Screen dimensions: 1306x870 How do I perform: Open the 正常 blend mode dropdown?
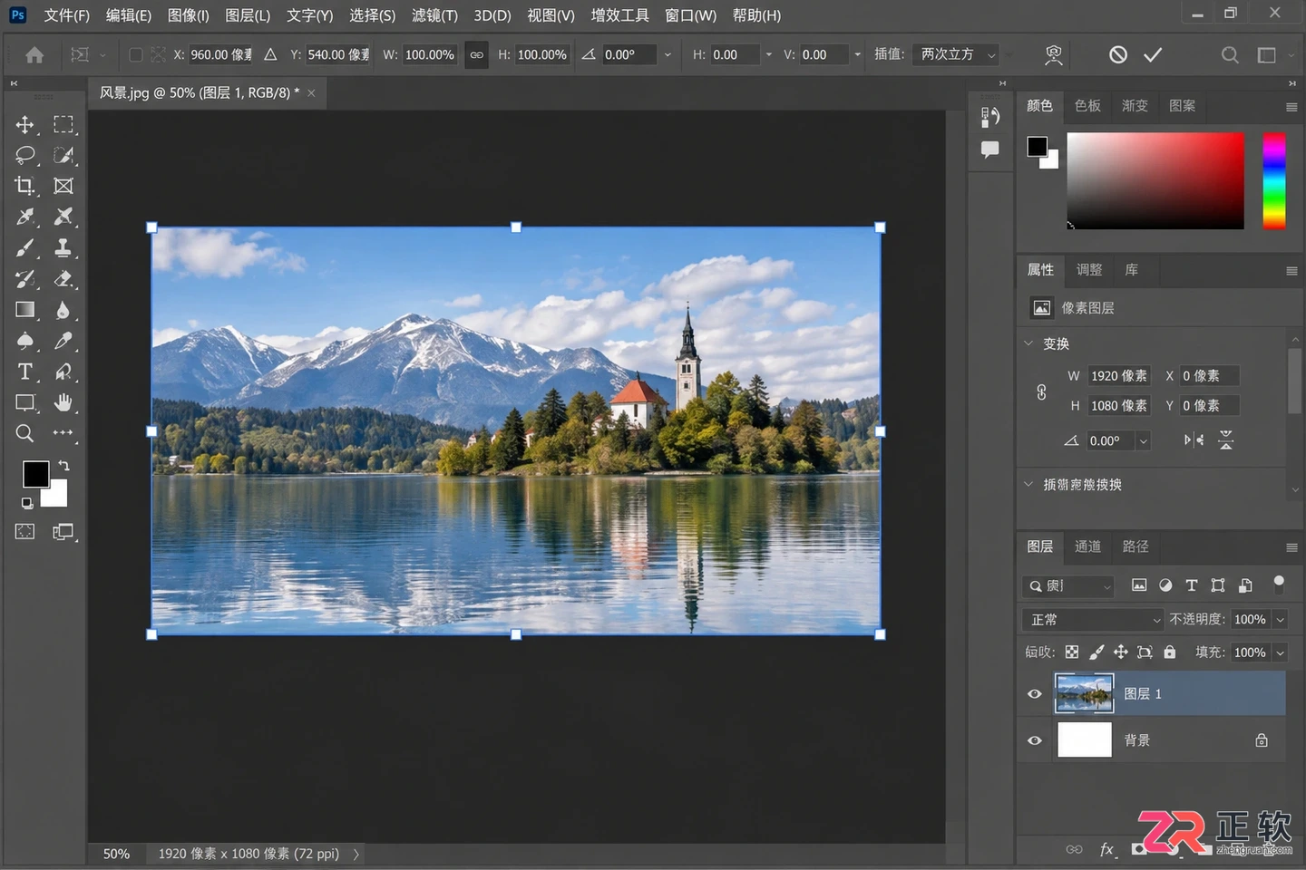(1093, 620)
